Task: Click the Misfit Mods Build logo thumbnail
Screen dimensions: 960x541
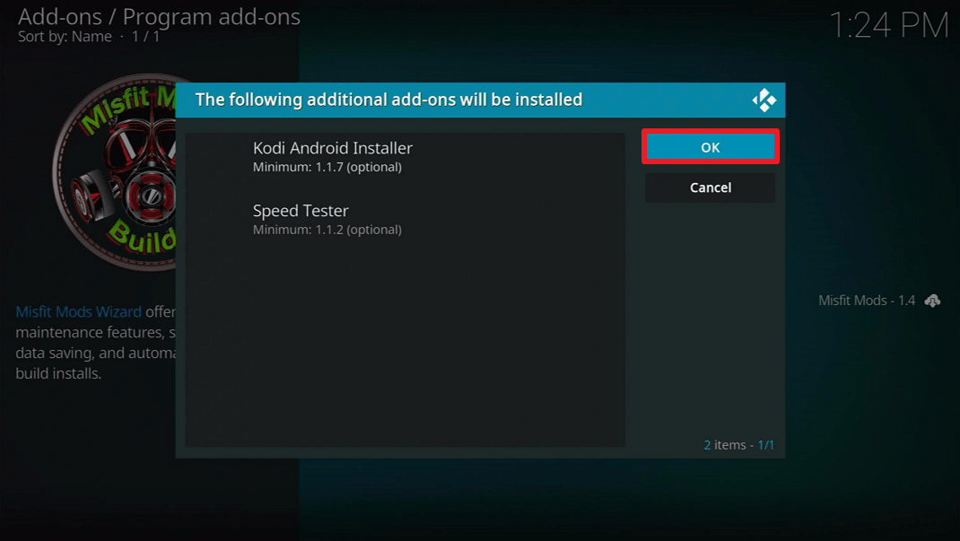Action: pos(115,172)
